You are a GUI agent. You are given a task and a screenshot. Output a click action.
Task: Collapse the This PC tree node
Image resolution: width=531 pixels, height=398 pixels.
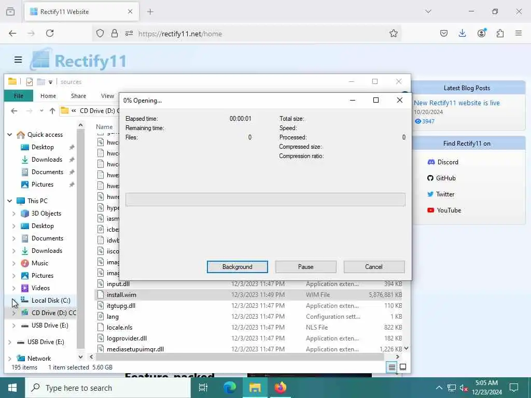coord(9,201)
